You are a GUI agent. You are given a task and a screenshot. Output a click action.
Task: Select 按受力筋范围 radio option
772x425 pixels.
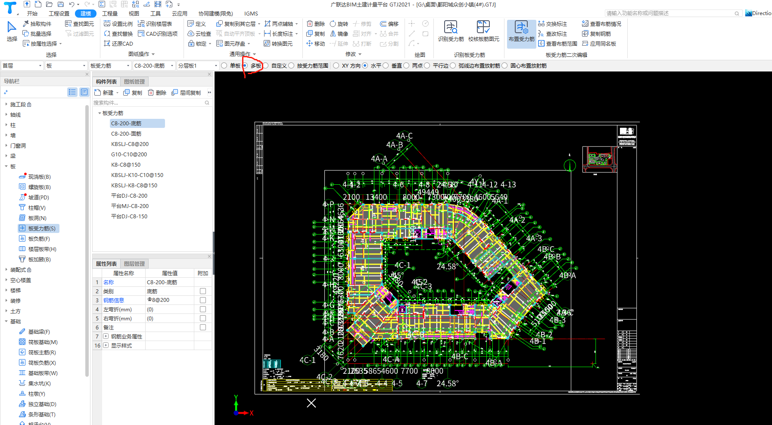coord(292,65)
